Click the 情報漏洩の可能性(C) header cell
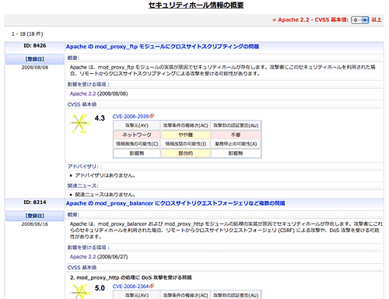Viewport: 389px width, 299px height. click(137, 144)
